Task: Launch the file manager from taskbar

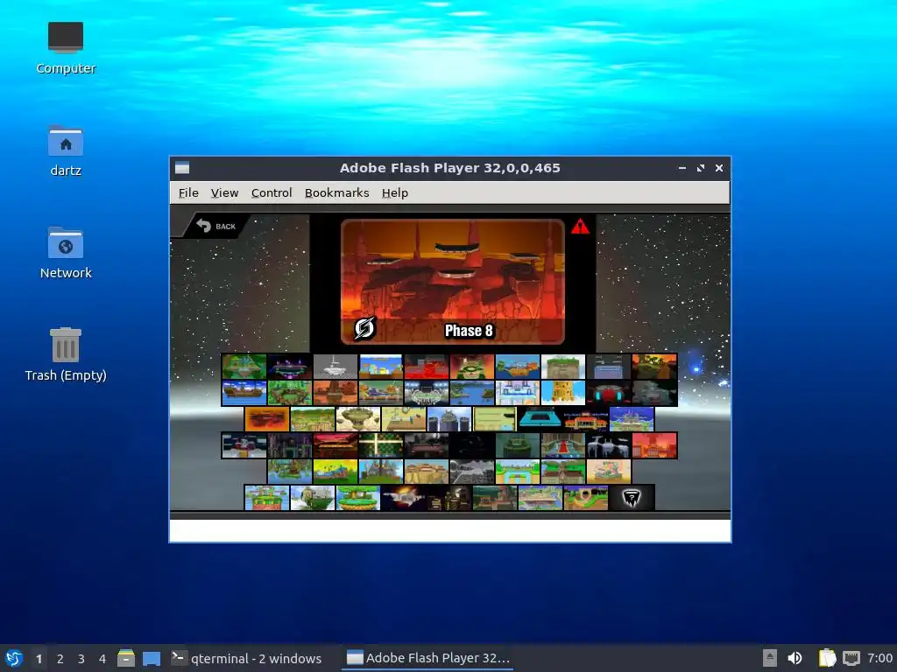Action: [126, 658]
